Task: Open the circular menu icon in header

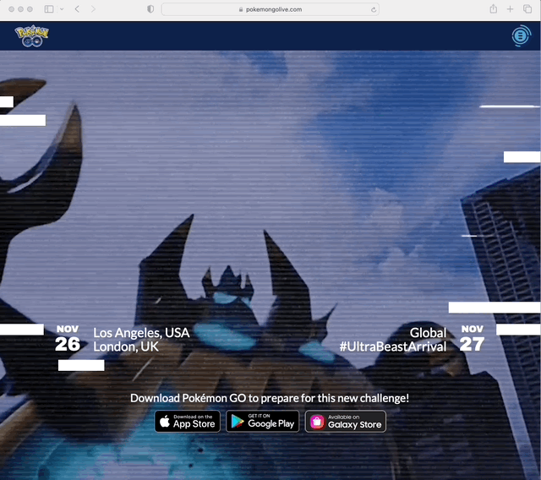Action: (521, 35)
